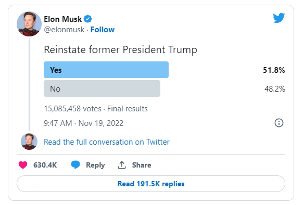304x205 pixels.
Task: Like the tweet with the heart icon
Action: click(23, 165)
